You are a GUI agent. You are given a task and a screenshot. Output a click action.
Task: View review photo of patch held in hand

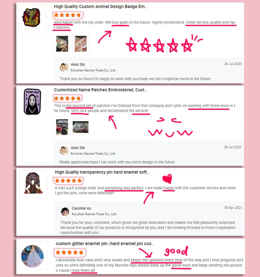[81, 44]
